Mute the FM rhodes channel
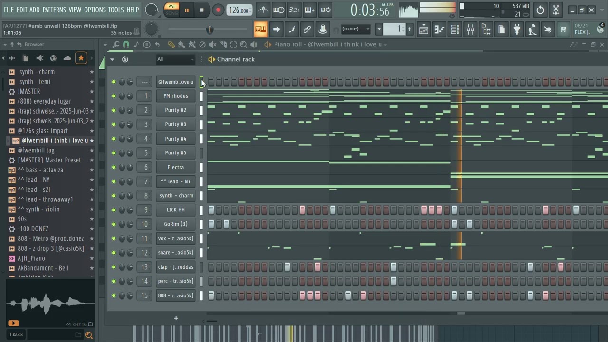Screen dimensions: 608x342 click(114, 96)
